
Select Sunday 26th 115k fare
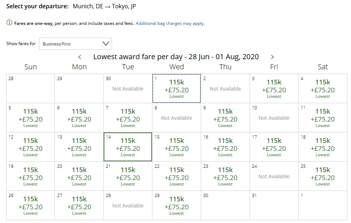tap(30, 205)
